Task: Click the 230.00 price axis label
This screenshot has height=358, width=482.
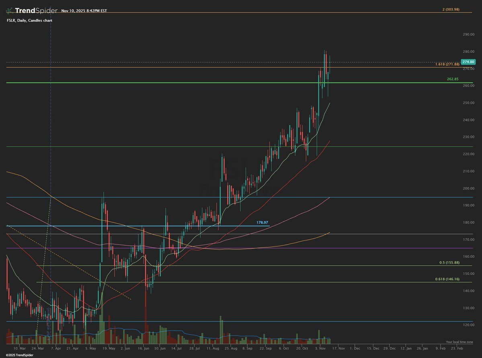Action: [x=468, y=137]
